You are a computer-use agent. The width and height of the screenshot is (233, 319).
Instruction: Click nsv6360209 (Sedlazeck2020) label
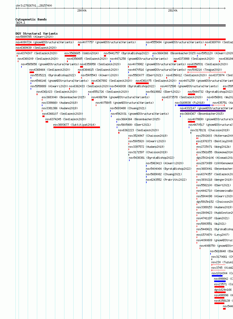(38, 59)
